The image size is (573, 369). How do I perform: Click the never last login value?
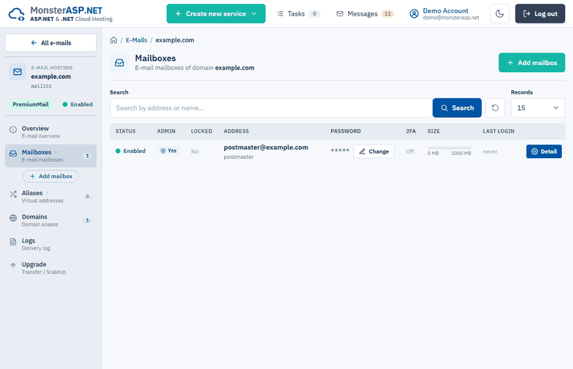(x=490, y=152)
